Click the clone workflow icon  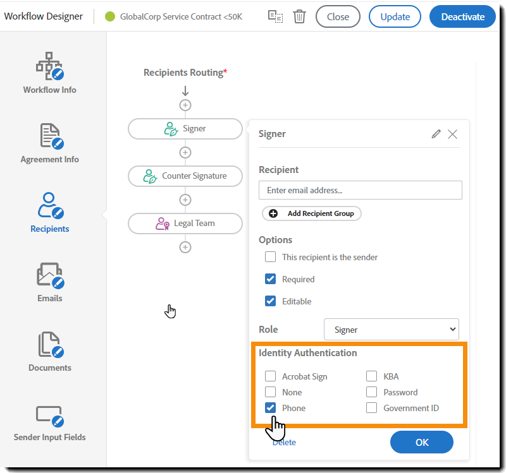(x=275, y=16)
